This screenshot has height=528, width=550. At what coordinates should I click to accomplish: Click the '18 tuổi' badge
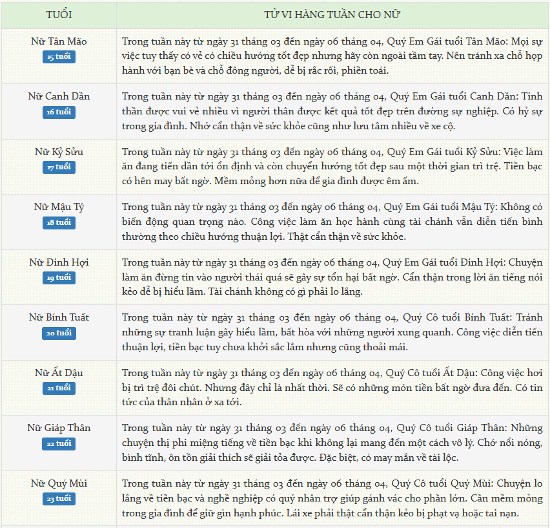(59, 222)
